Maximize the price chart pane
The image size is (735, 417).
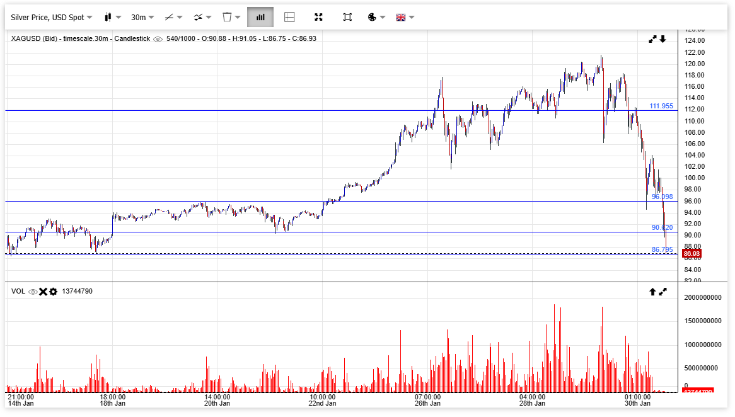652,39
